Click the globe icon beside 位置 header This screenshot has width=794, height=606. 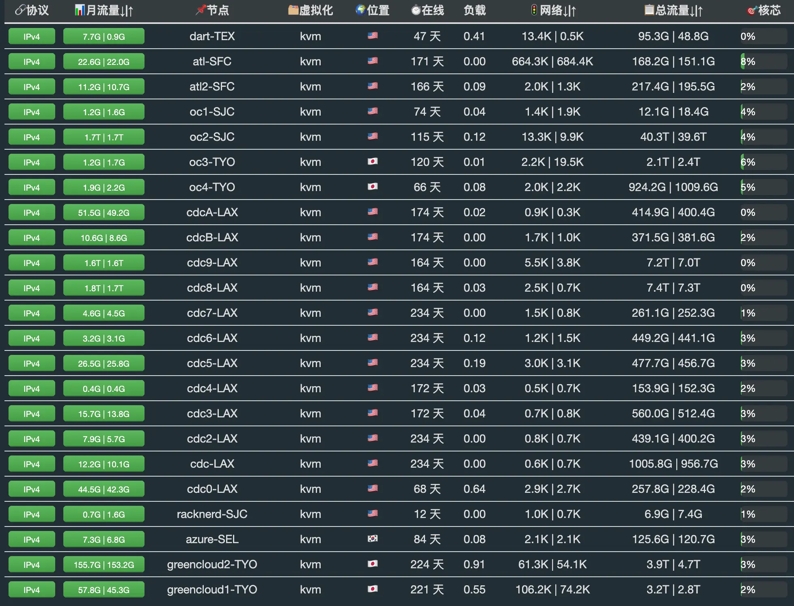click(360, 10)
